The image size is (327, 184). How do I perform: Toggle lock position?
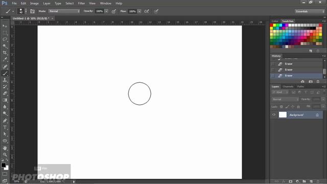click(293, 107)
